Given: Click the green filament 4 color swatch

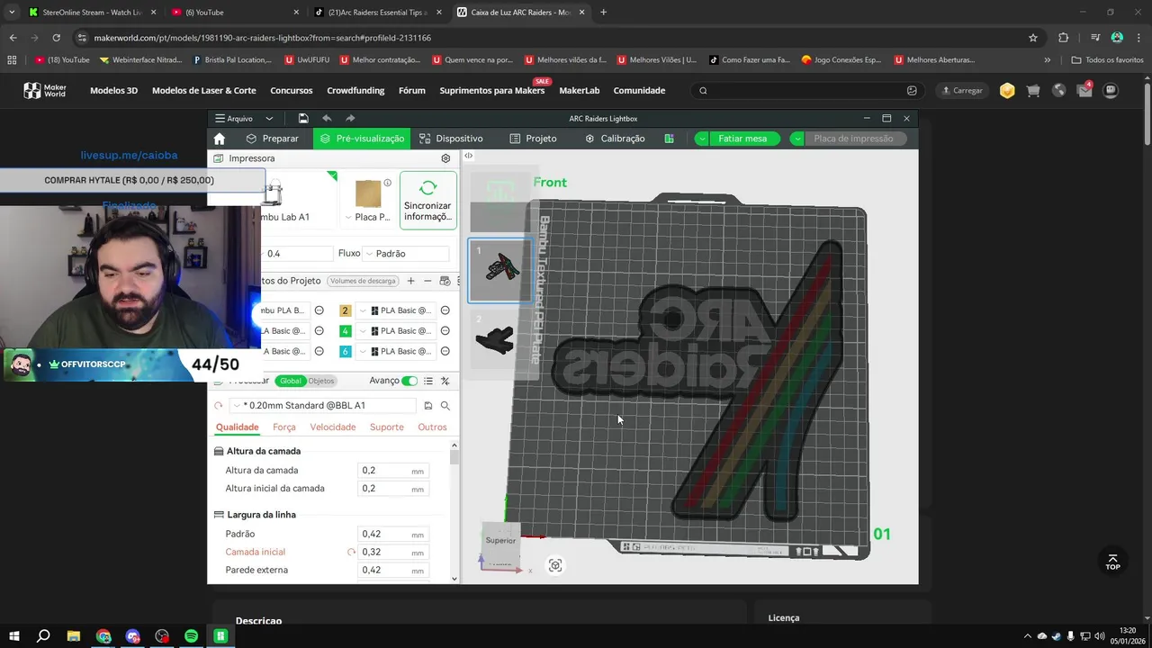Looking at the screenshot, I should (x=345, y=331).
